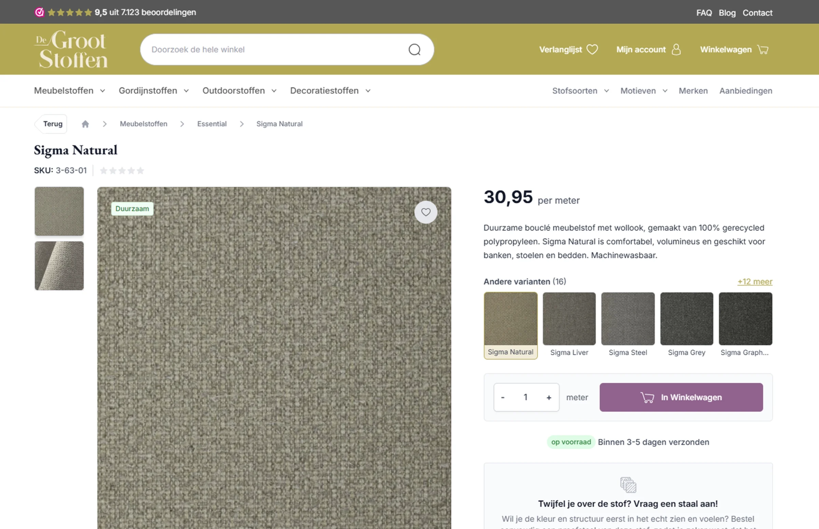
Task: Click the review score badge icon
Action: tap(40, 12)
